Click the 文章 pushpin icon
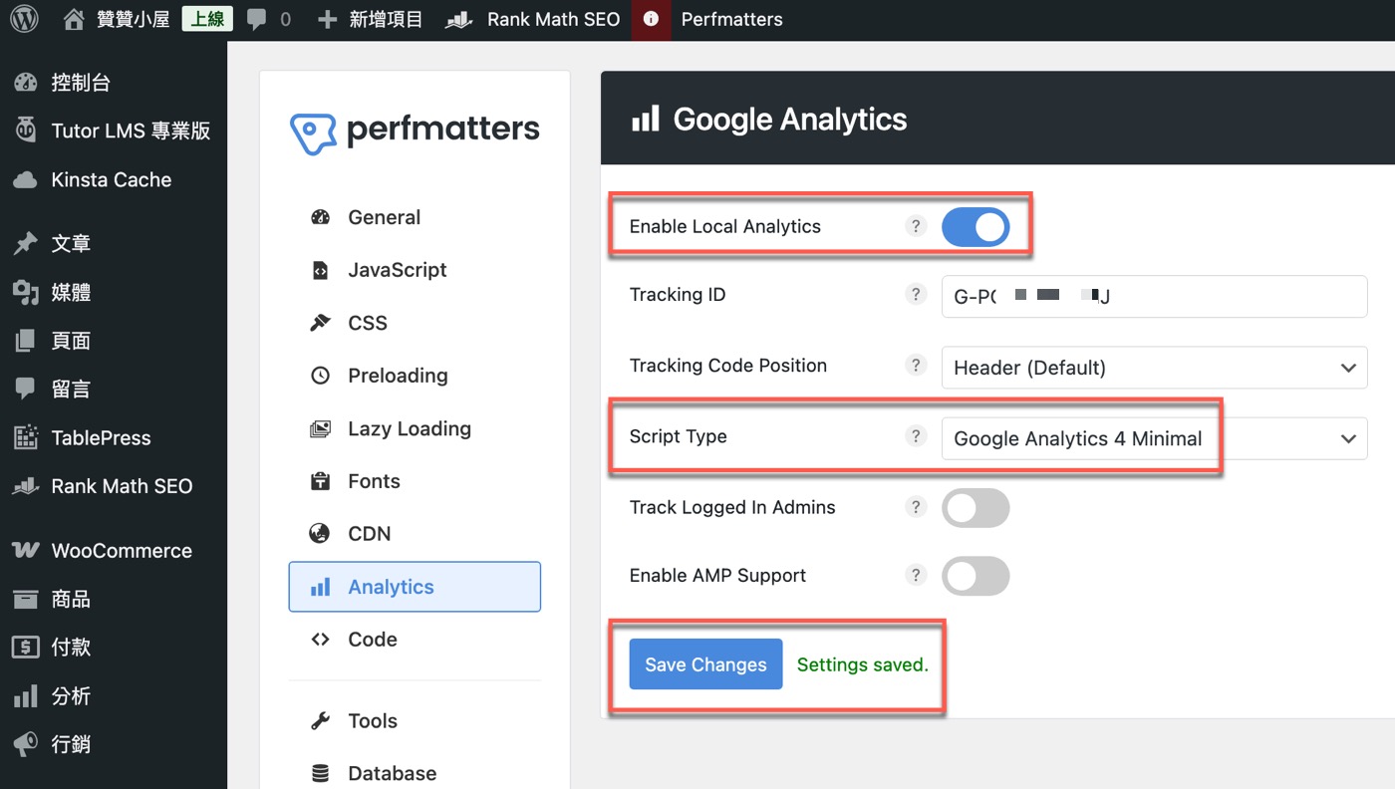 (26, 243)
